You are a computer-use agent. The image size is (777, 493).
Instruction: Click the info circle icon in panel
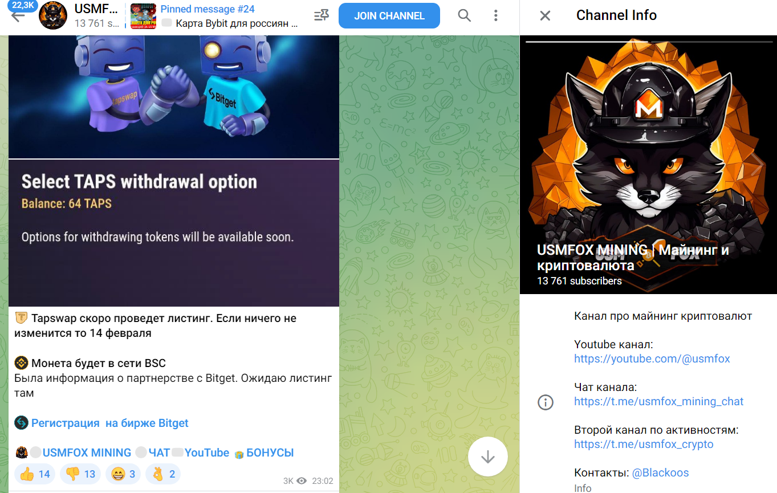(x=546, y=402)
